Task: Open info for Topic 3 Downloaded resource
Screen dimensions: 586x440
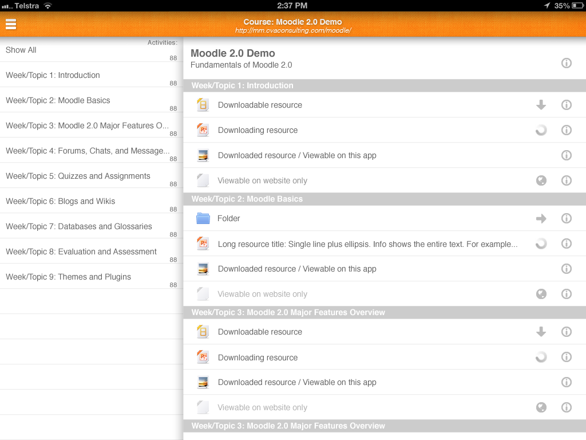Action: click(566, 382)
